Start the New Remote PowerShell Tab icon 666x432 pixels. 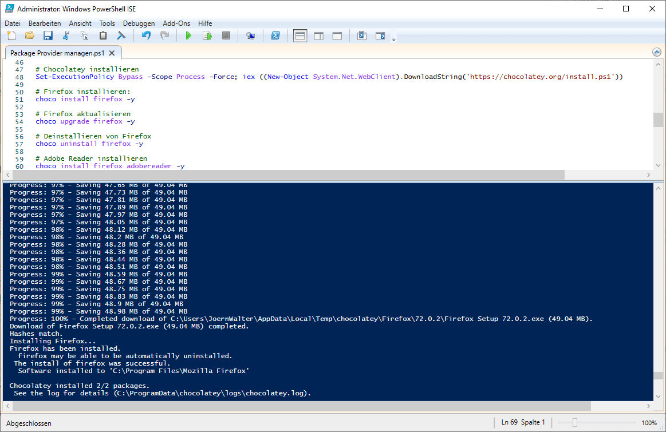250,36
